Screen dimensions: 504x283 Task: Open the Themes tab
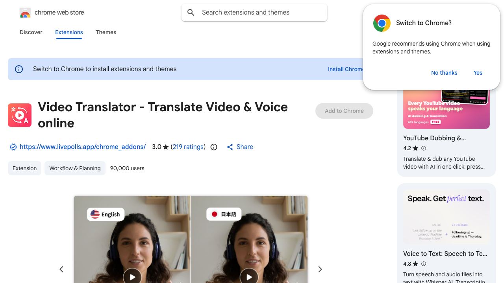coord(106,32)
